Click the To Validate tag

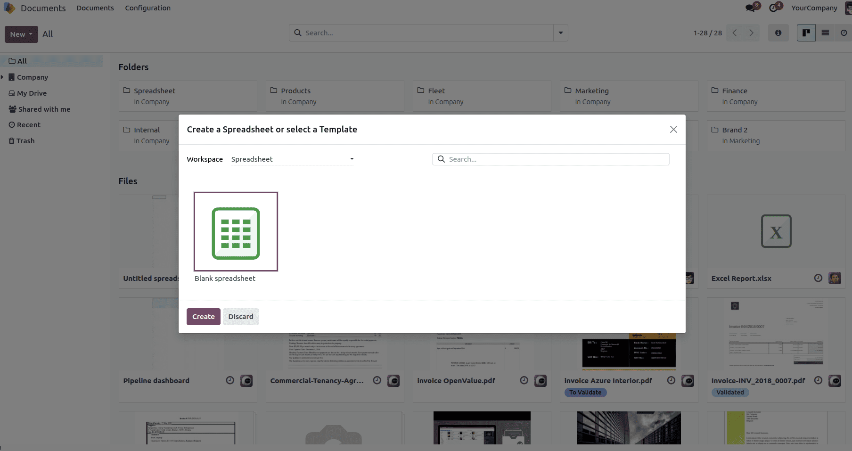[x=585, y=393]
